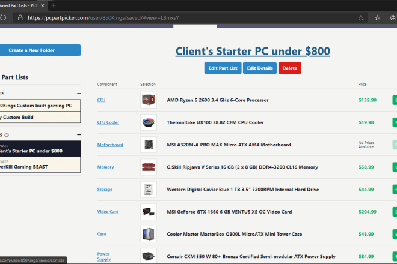397x264 pixels.
Task: Click green buy button in Case row
Action: [395, 234]
